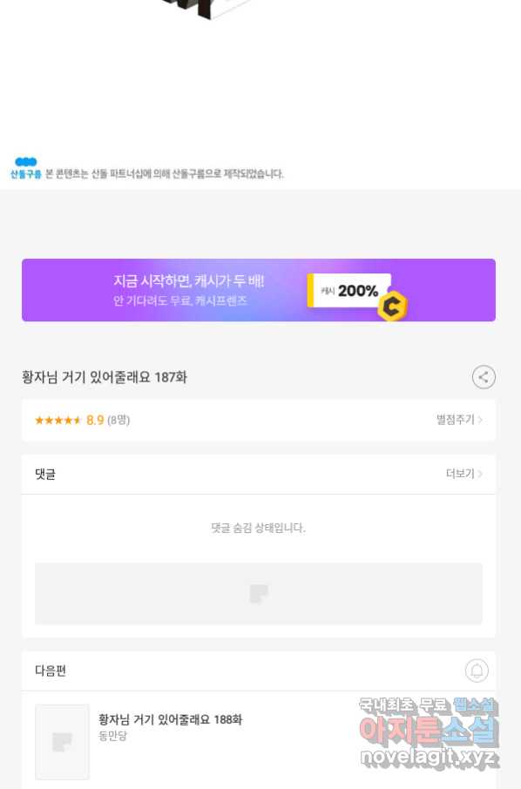Click the Sandoll Cloud logo
Viewport: 521px width, 789px height.
click(25, 168)
